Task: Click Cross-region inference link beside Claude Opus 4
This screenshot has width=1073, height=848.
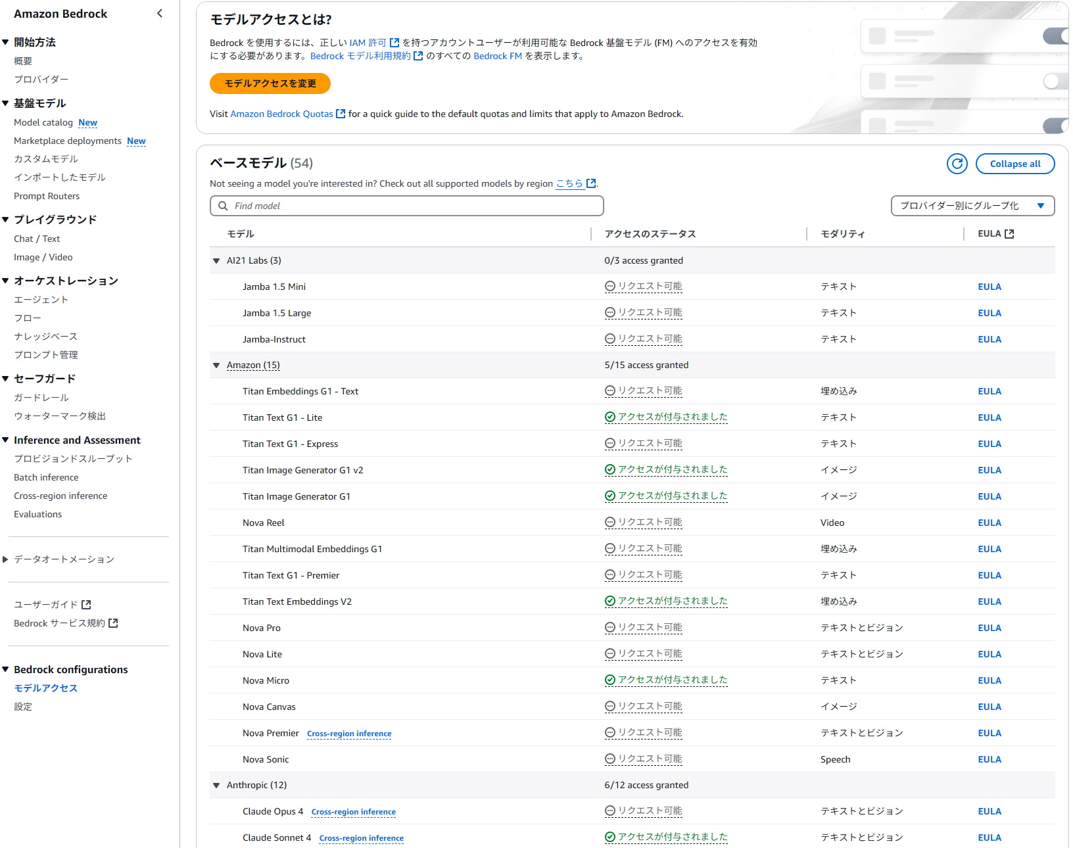Action: pos(354,812)
